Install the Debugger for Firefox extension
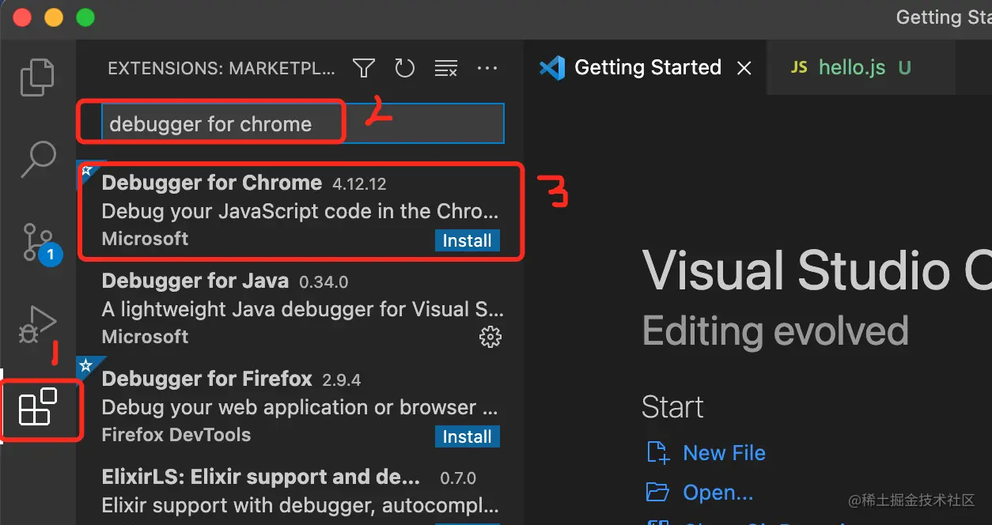992x525 pixels. (467, 436)
